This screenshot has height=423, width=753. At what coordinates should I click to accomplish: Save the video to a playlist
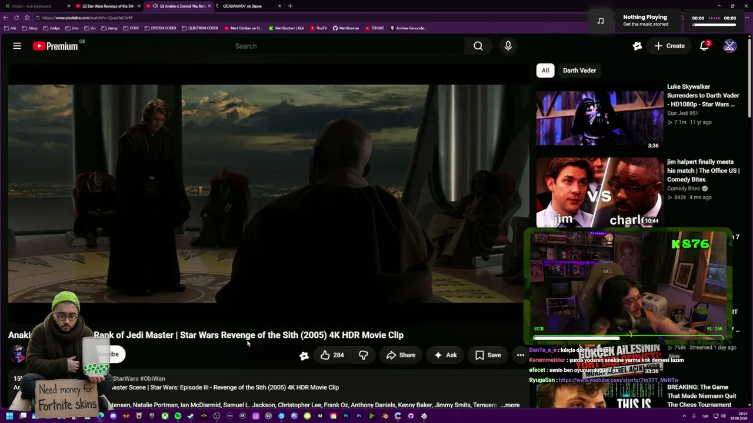coord(488,355)
